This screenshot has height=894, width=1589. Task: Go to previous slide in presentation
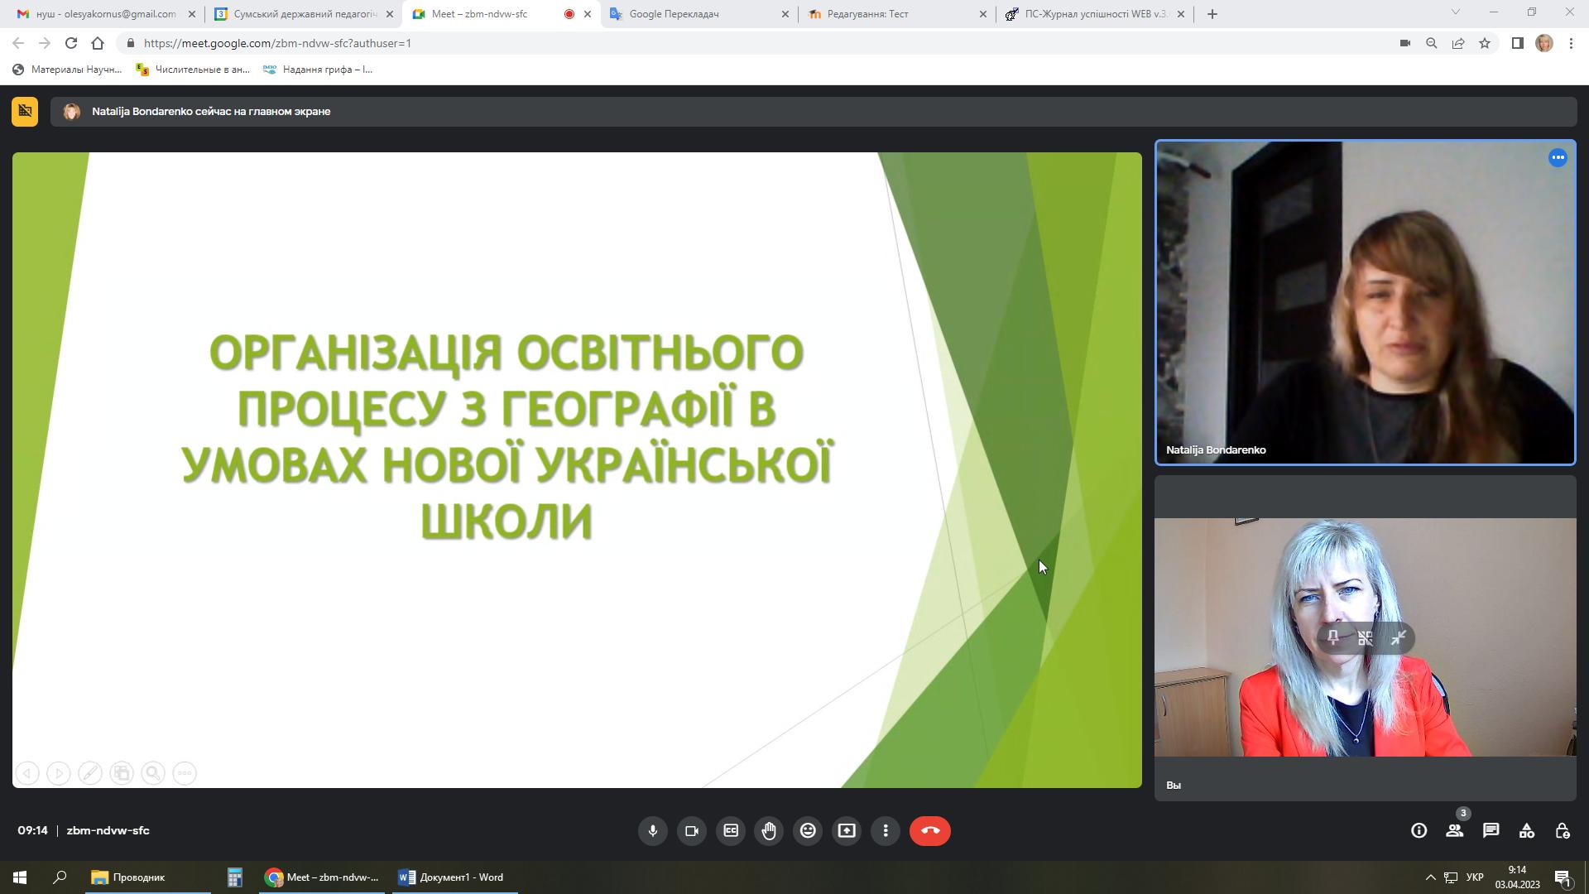click(x=27, y=773)
